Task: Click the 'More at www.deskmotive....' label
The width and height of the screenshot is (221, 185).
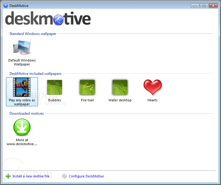Action: click(22, 142)
